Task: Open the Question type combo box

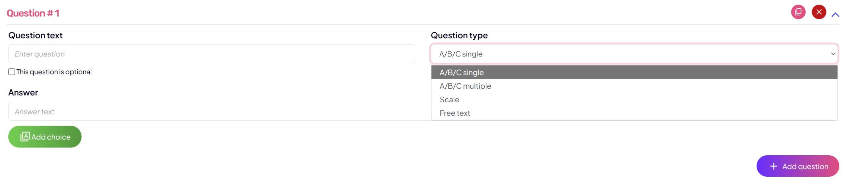Action: (x=629, y=54)
